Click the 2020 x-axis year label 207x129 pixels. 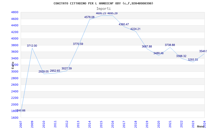[x=159, y=124]
